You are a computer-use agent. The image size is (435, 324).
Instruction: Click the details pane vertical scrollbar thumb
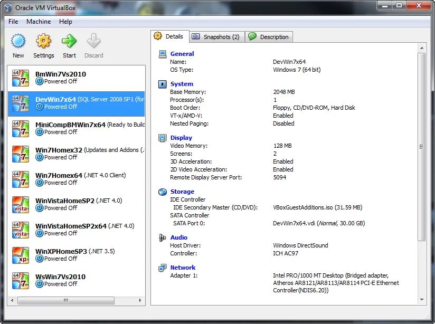pyautogui.click(x=422, y=147)
